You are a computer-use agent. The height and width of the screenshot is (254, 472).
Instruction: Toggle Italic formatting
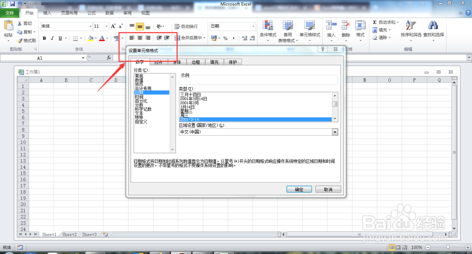pos(52,38)
